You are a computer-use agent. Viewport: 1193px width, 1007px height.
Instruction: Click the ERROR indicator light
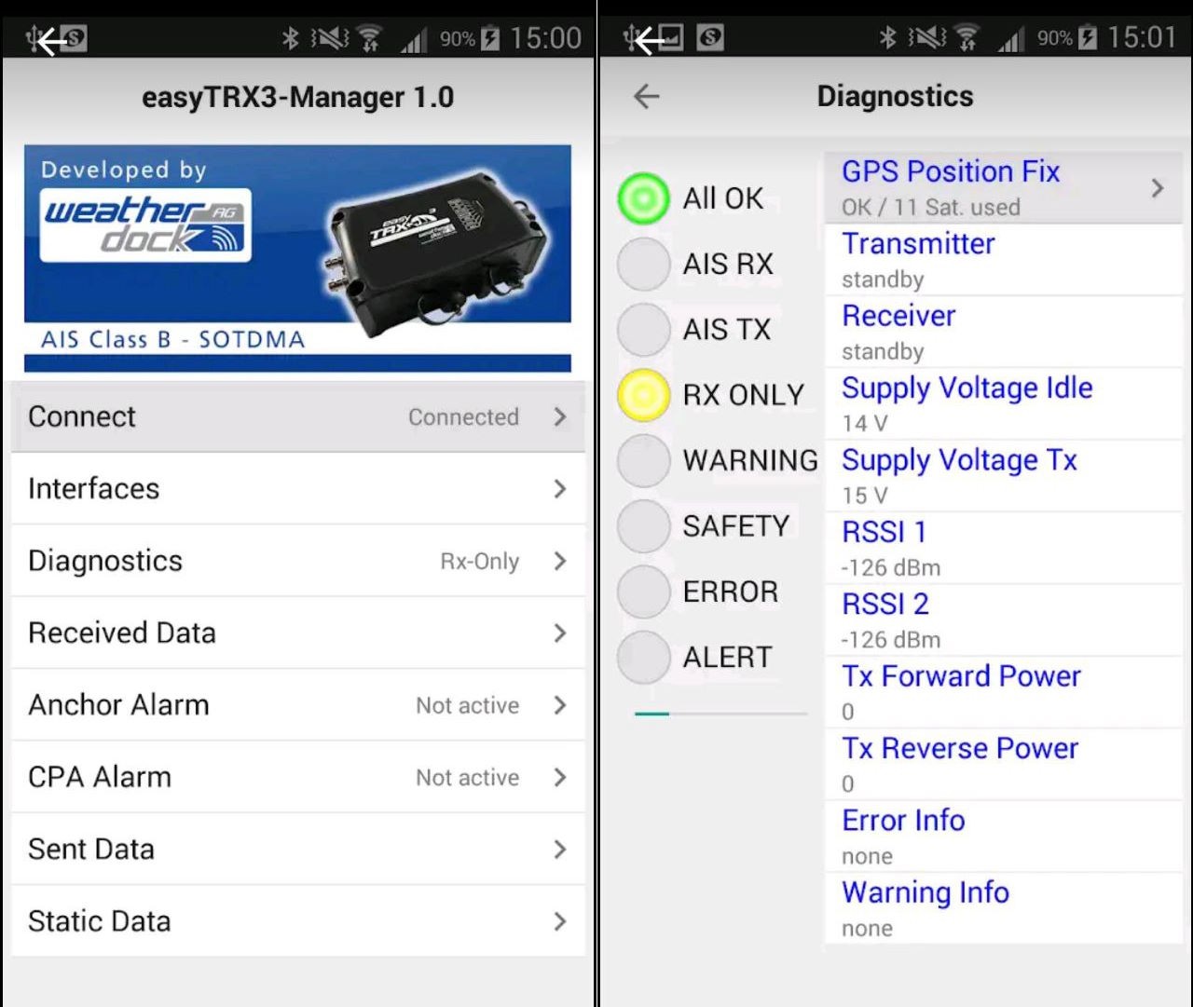tap(643, 592)
